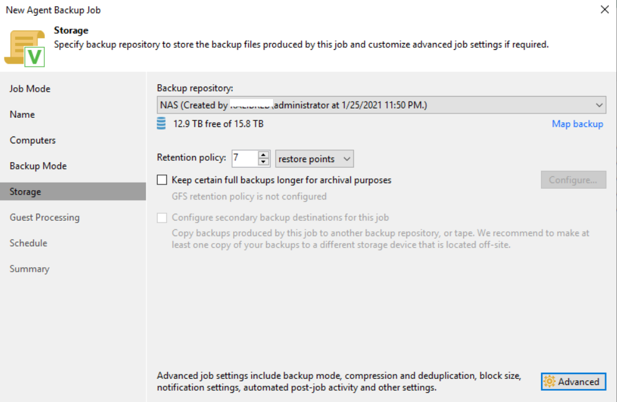Viewport: 617px width, 402px height.
Task: Click the gear icon on Advanced button
Action: pyautogui.click(x=549, y=382)
